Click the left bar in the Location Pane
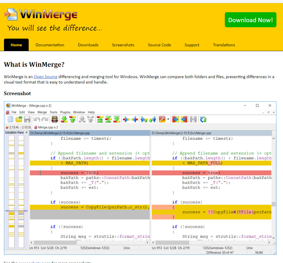Viewport: 283px width, 263px height. [11, 191]
